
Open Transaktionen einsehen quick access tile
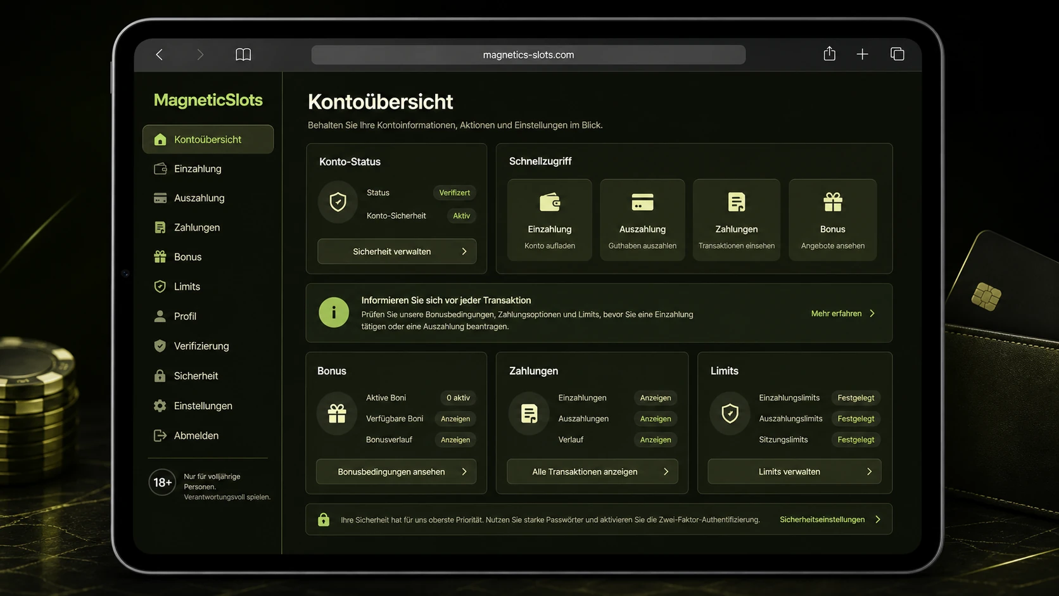pyautogui.click(x=736, y=220)
